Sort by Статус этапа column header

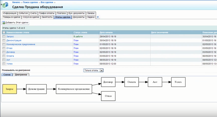[x=80, y=32]
